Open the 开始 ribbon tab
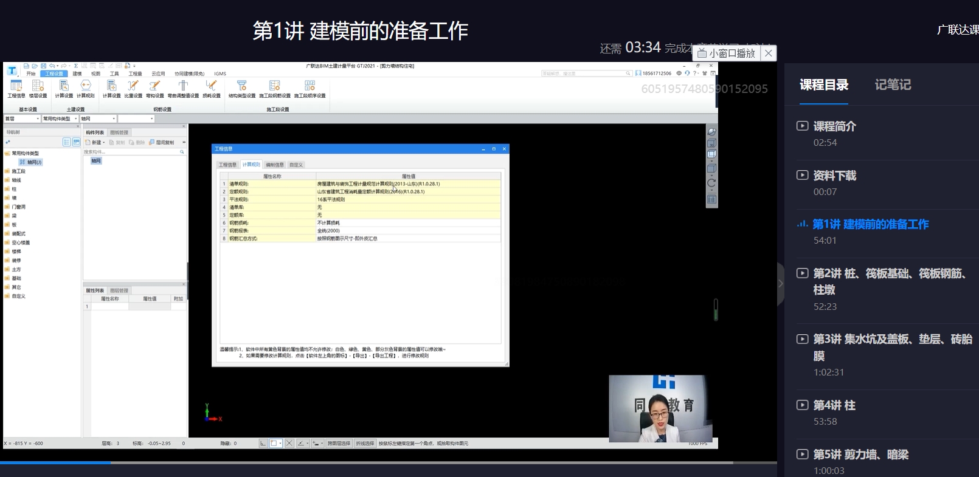Screen dimensions: 979x477 31,74
